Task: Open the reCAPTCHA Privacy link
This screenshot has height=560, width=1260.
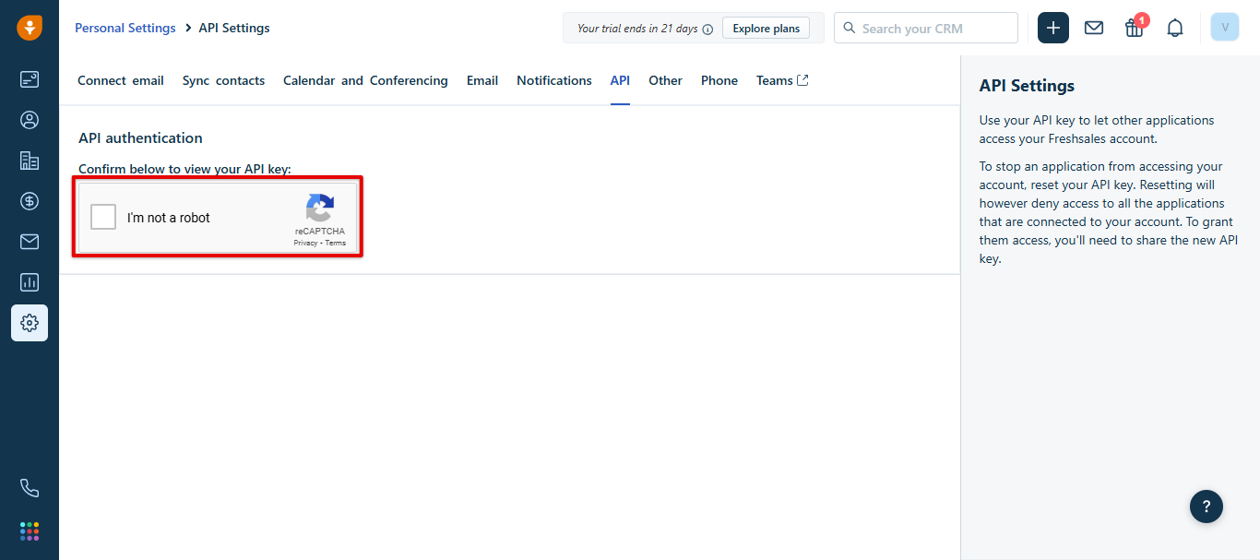Action: 304,243
